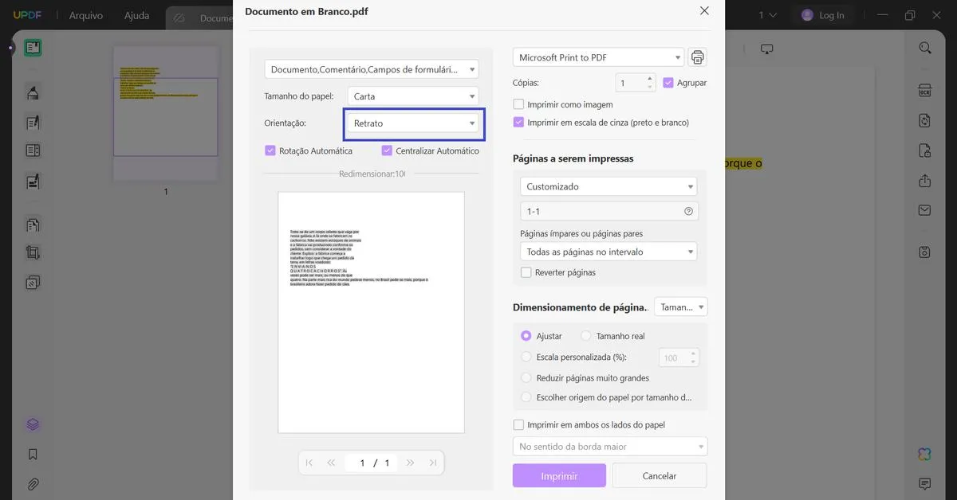Viewport: 957px width, 500px height.
Task: Open the layers panel icon in sidebar
Action: pyautogui.click(x=33, y=424)
